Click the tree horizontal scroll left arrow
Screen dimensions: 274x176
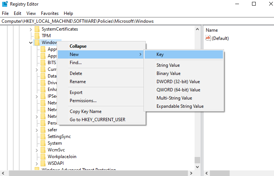3,173
